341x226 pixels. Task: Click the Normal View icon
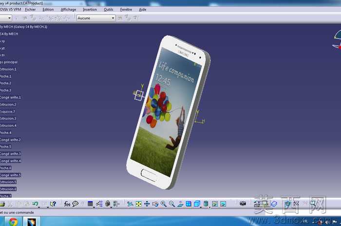click(x=180, y=204)
